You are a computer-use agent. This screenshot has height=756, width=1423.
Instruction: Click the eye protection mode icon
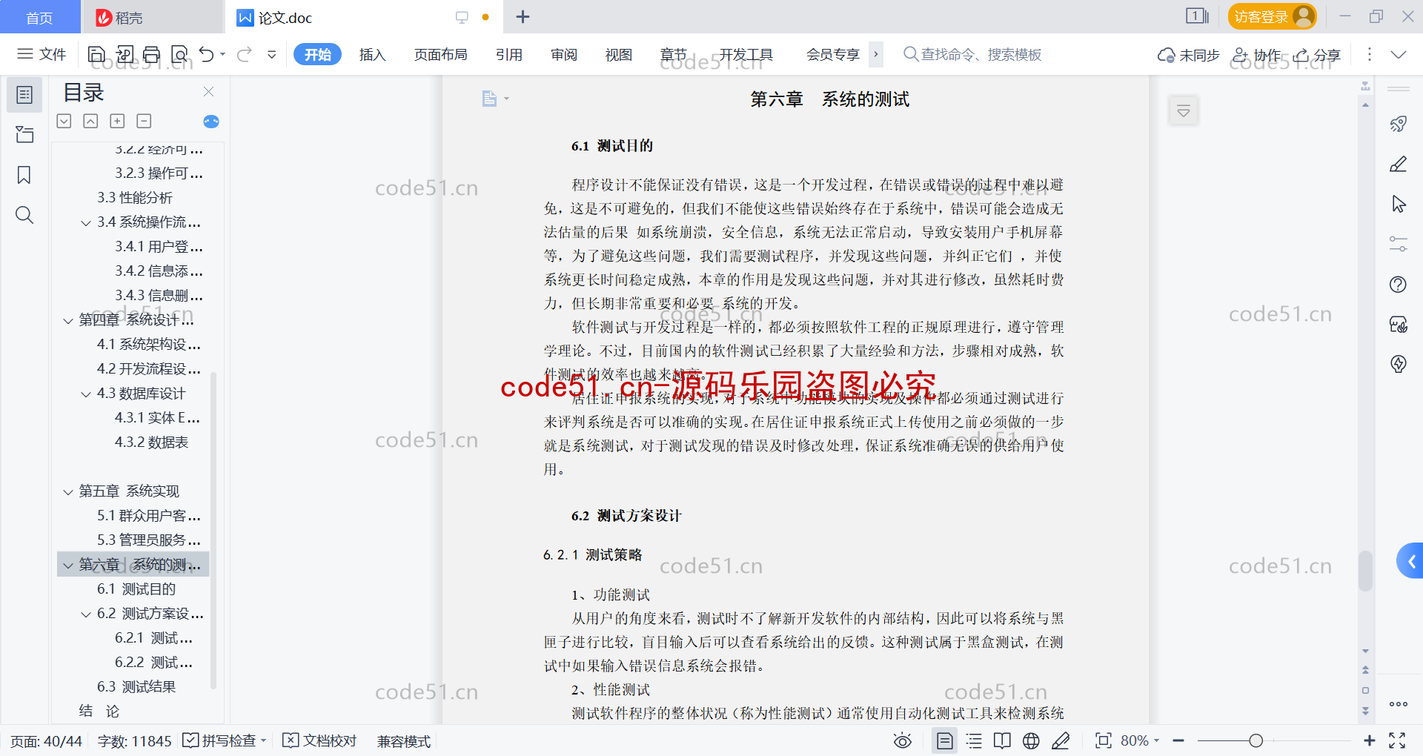tap(903, 740)
